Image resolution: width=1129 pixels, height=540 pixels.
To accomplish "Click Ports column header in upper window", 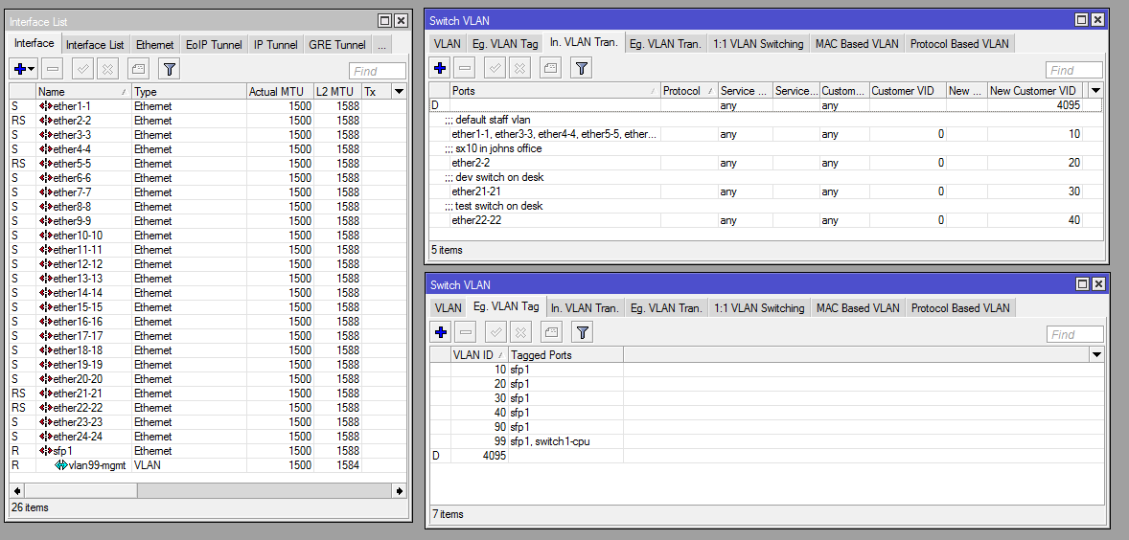I will point(555,90).
